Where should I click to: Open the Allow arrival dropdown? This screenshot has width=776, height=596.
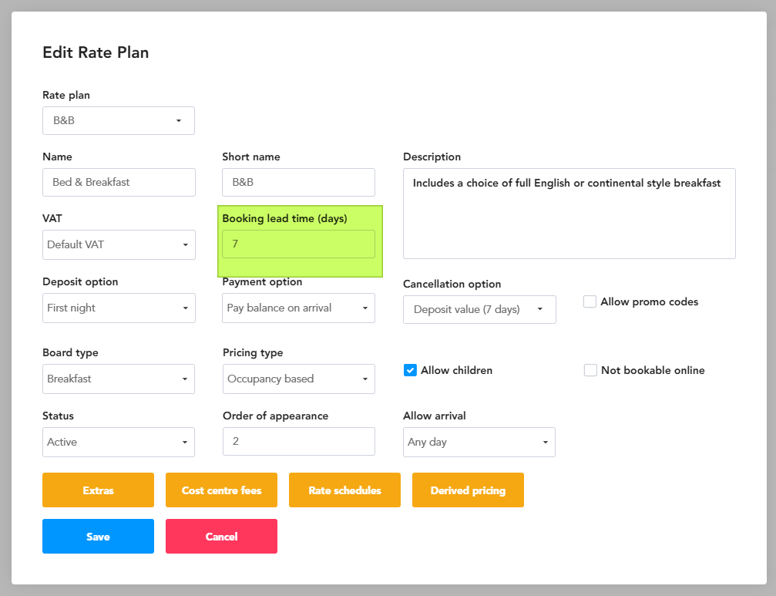479,442
